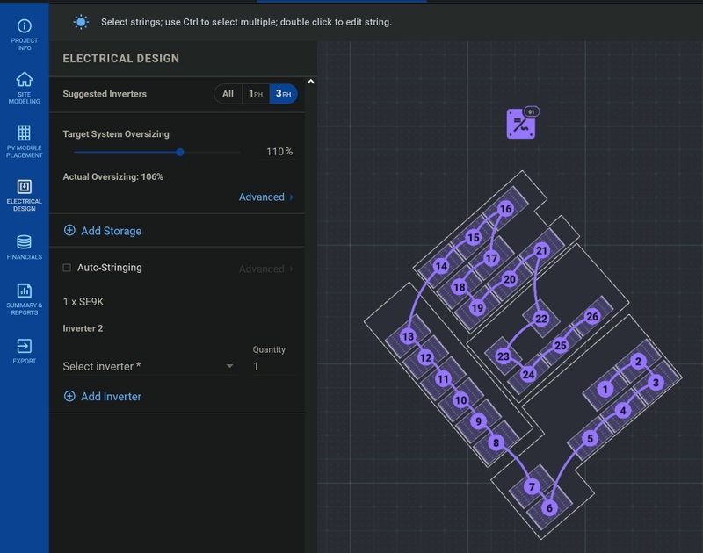Click Add Inverter link

112,396
